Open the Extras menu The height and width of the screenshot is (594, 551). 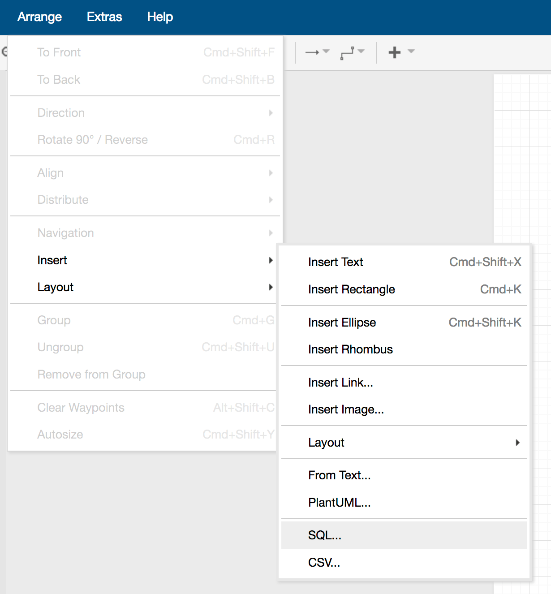coord(104,17)
